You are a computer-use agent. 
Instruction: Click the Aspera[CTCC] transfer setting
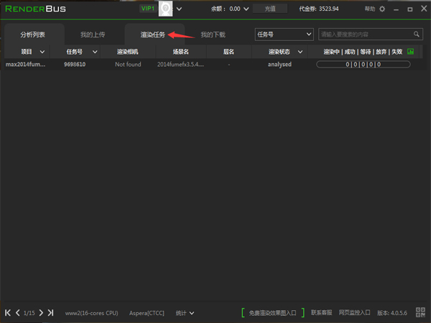point(147,313)
